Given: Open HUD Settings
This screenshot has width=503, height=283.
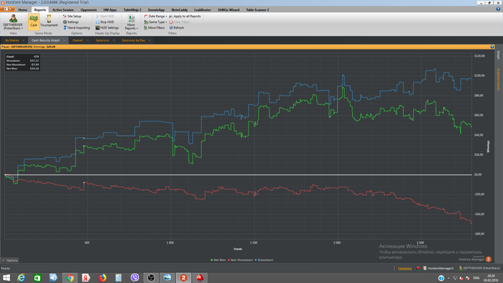Looking at the screenshot, I should [107, 28].
